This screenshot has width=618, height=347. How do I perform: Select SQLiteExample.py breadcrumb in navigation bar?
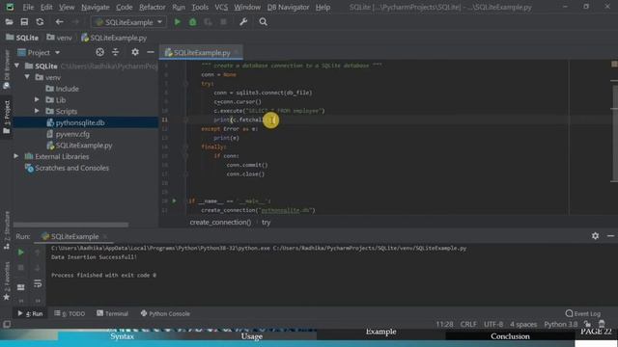click(114, 38)
